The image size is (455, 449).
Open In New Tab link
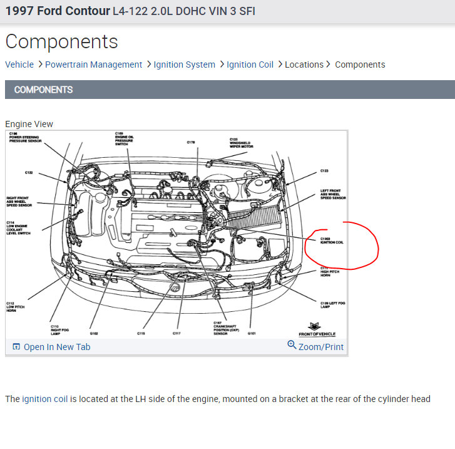click(57, 347)
